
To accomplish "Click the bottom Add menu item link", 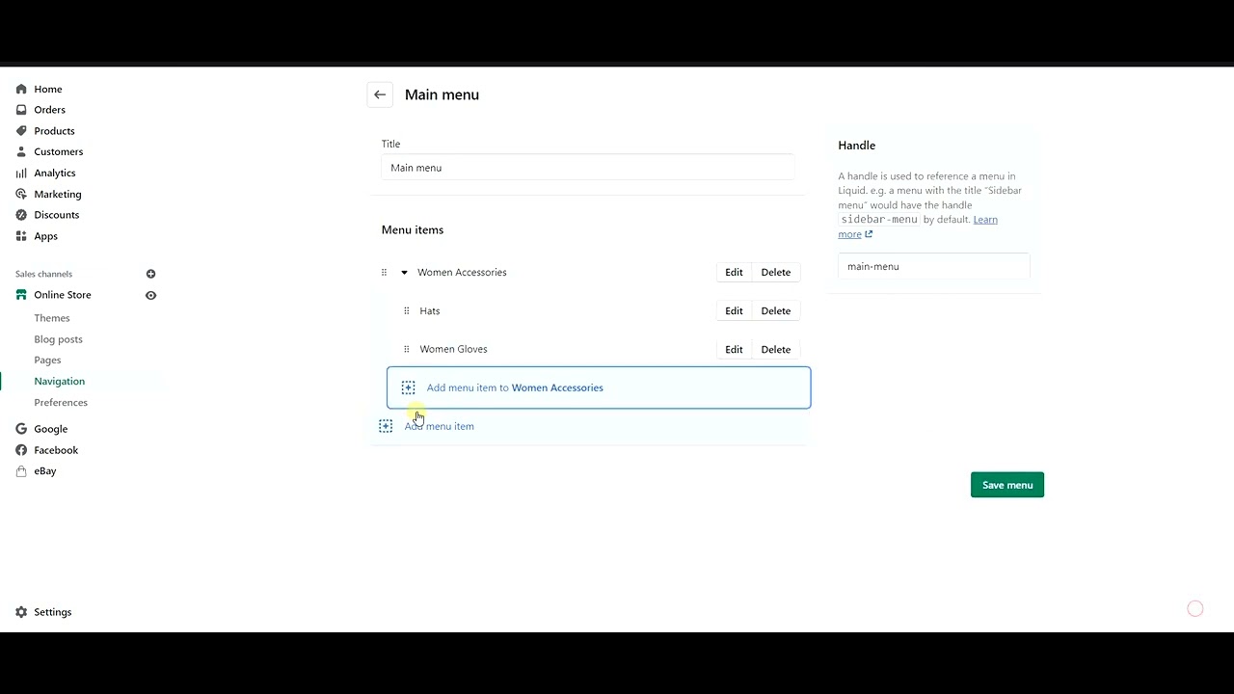I will click(439, 426).
